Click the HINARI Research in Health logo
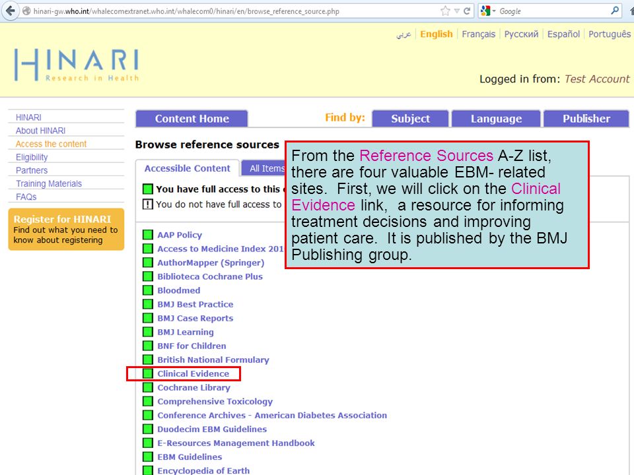 77,65
